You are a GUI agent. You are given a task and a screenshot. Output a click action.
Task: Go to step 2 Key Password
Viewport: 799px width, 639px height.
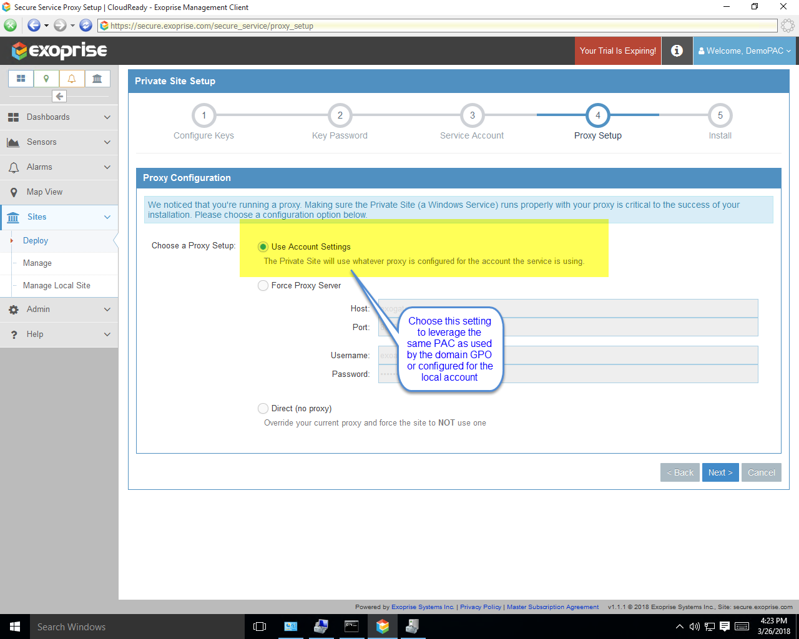click(340, 115)
